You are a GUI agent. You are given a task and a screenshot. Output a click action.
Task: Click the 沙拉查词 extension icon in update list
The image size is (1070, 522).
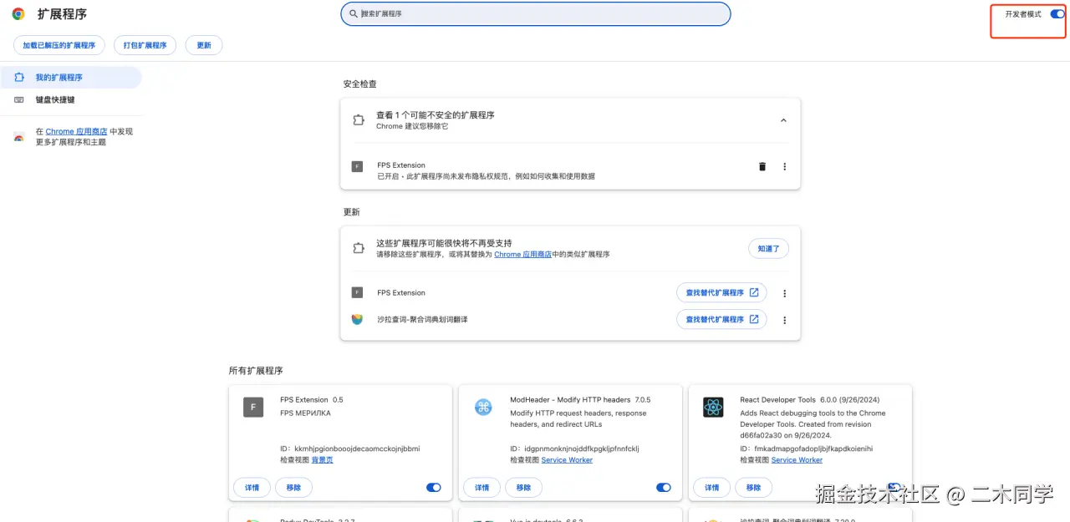[x=357, y=319]
